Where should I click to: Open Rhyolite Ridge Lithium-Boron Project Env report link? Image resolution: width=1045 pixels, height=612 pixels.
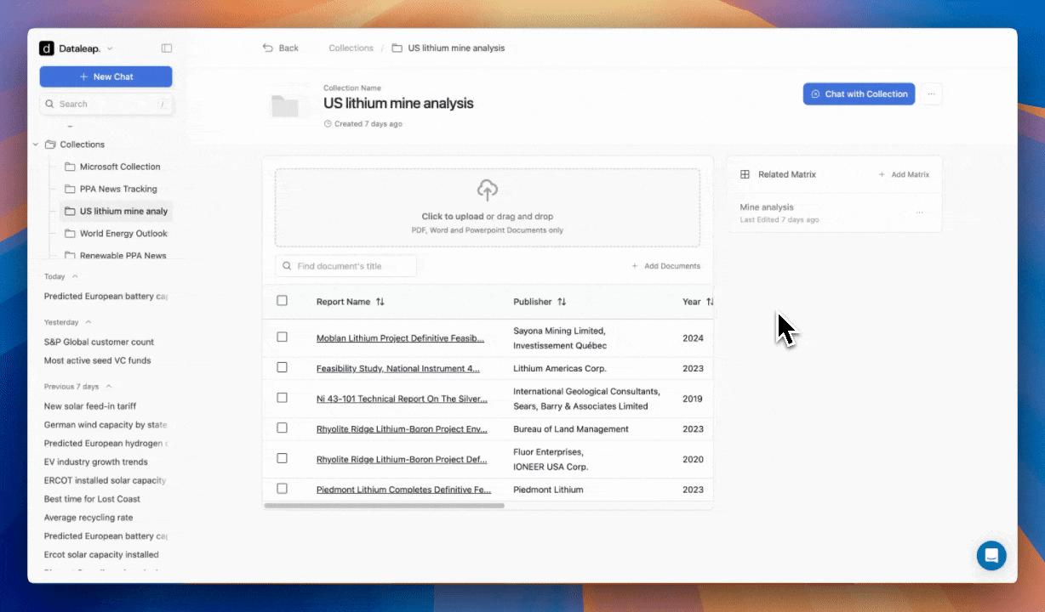click(402, 429)
